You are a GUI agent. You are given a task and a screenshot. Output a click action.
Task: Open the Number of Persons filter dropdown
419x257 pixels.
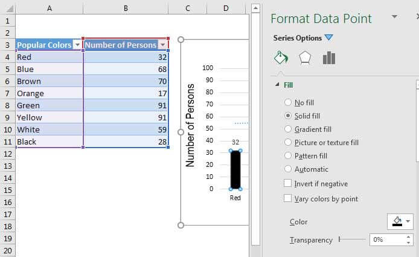tap(162, 45)
